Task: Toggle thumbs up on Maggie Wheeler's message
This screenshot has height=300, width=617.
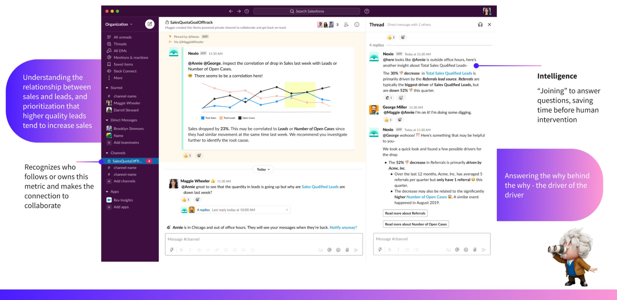Action: click(186, 200)
